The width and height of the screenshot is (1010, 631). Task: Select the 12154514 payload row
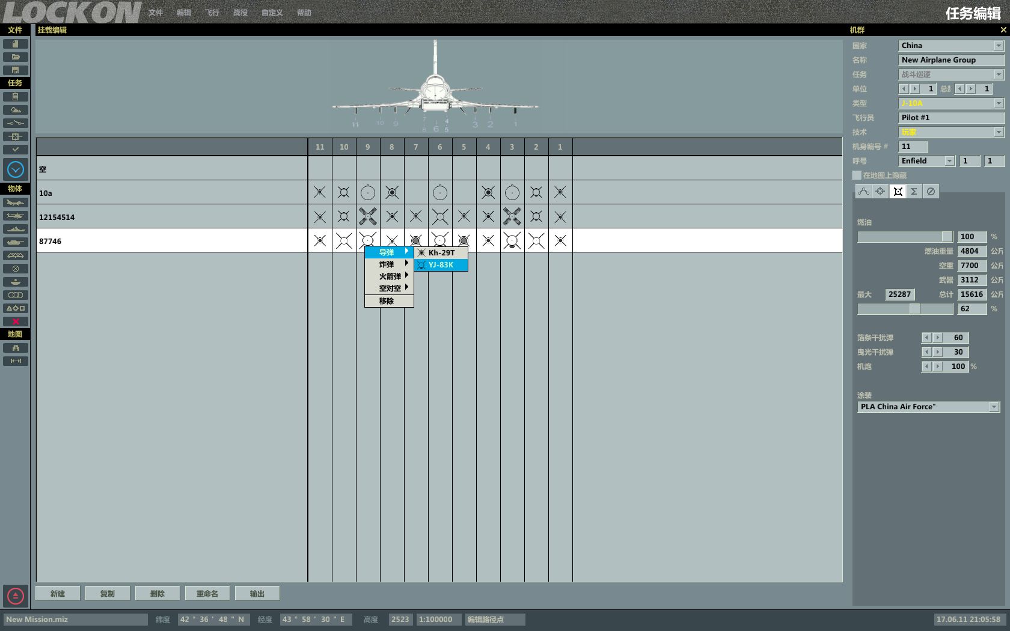pyautogui.click(x=439, y=217)
